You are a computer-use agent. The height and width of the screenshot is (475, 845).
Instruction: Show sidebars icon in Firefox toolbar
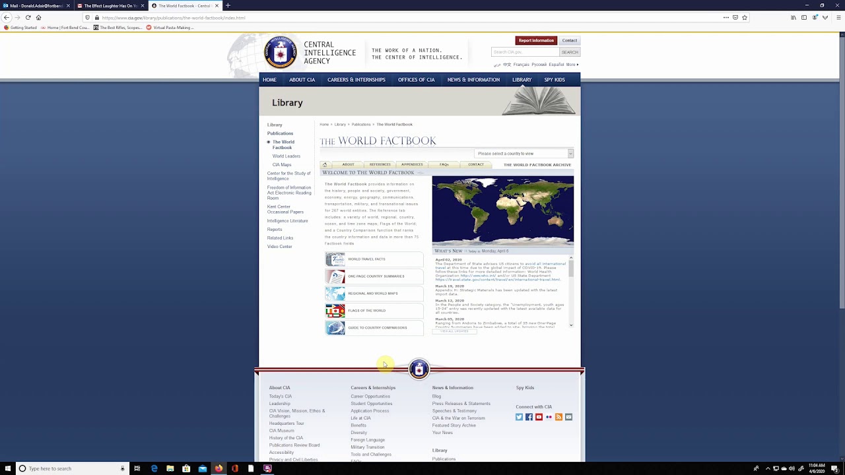[804, 18]
